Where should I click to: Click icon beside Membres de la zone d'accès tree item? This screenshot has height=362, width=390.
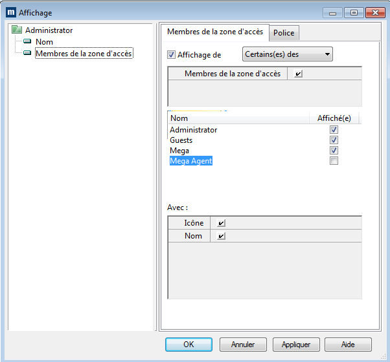(x=28, y=54)
